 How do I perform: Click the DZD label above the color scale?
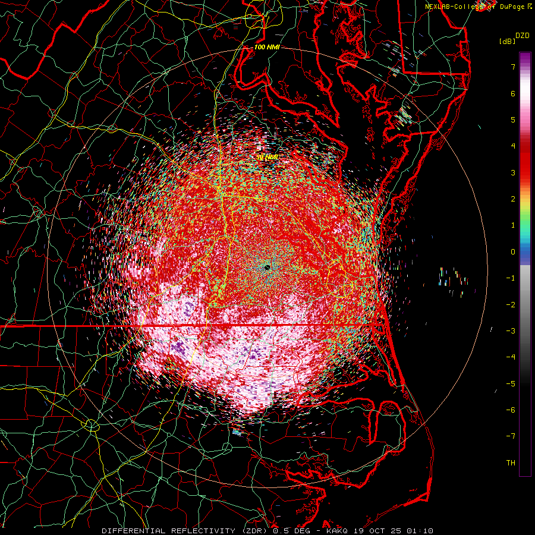click(x=523, y=36)
